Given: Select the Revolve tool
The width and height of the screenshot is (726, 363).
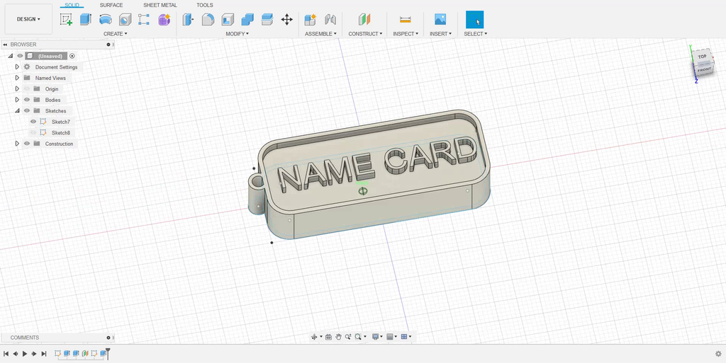Looking at the screenshot, I should pos(106,19).
